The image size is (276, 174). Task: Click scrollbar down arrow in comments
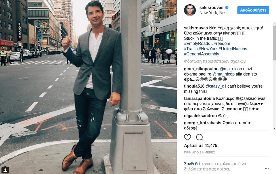[274, 128]
